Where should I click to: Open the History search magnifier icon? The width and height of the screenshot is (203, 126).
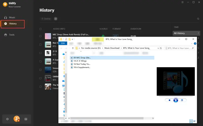click(x=198, y=19)
